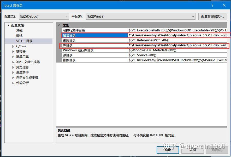
Task: Select VC++ 目录 in the tree
Action: pyautogui.click(x=24, y=41)
